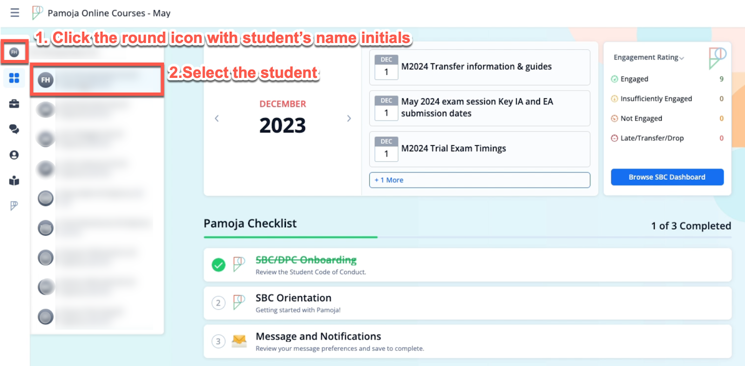Open the reading book icon in sidebar
This screenshot has height=366, width=745.
[x=14, y=181]
